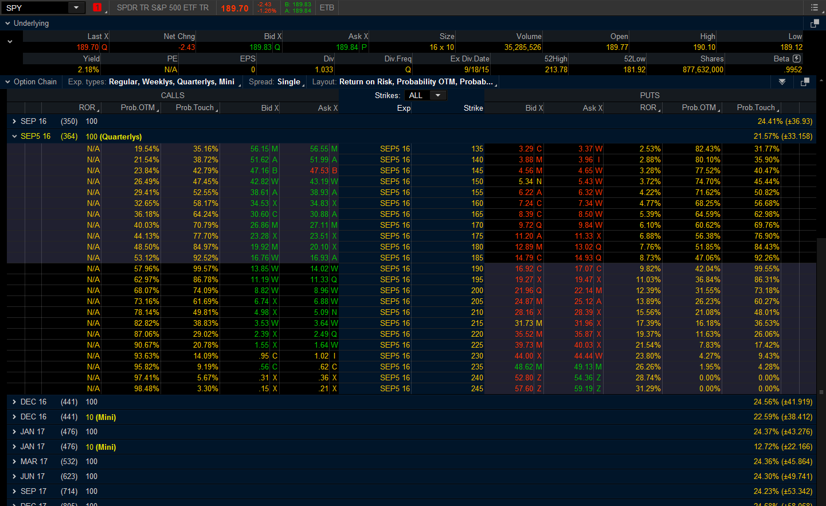Screen dimensions: 826x506
Task: Click the Exp column header
Action: [x=404, y=108]
